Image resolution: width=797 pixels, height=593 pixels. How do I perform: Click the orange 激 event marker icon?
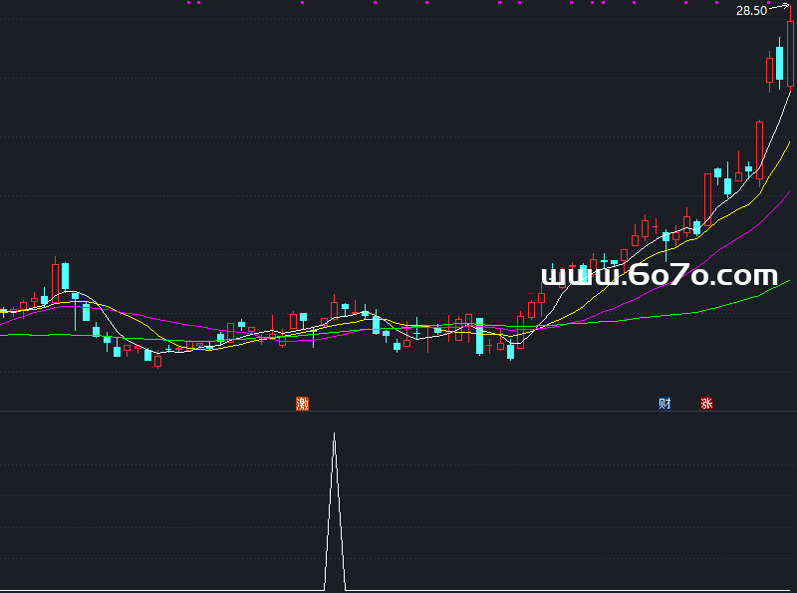[303, 404]
